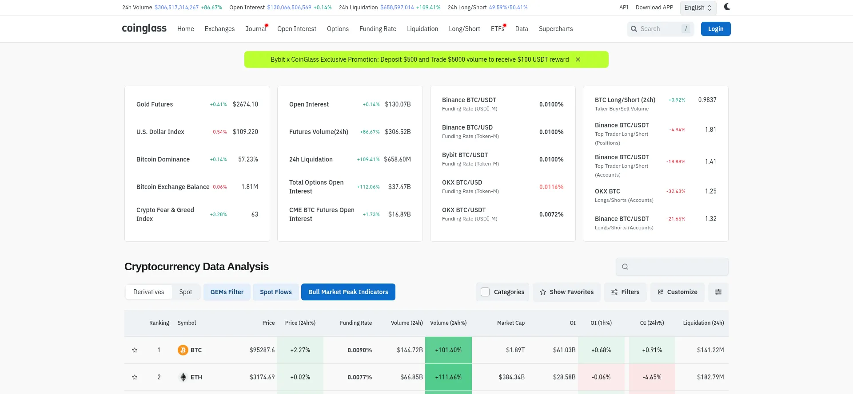Image resolution: width=853 pixels, height=394 pixels.
Task: Open the Filters panel
Action: (625, 292)
